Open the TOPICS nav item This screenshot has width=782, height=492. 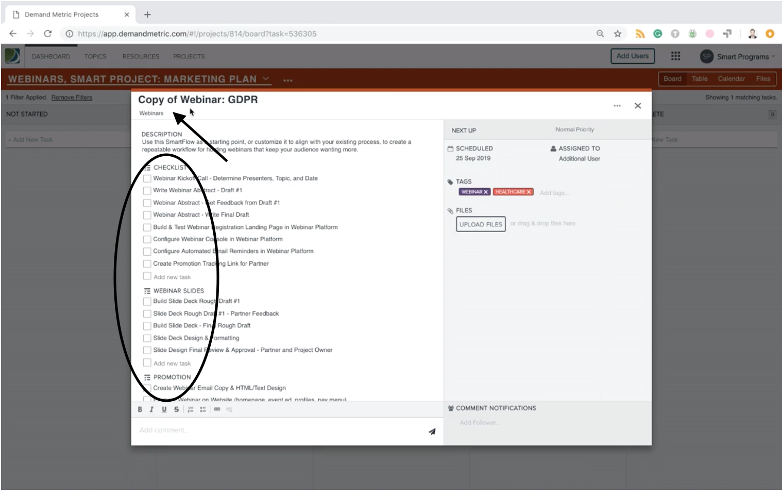click(95, 56)
